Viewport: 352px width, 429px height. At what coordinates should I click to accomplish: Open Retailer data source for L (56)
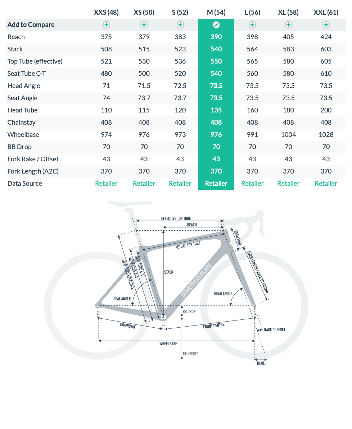(x=252, y=184)
